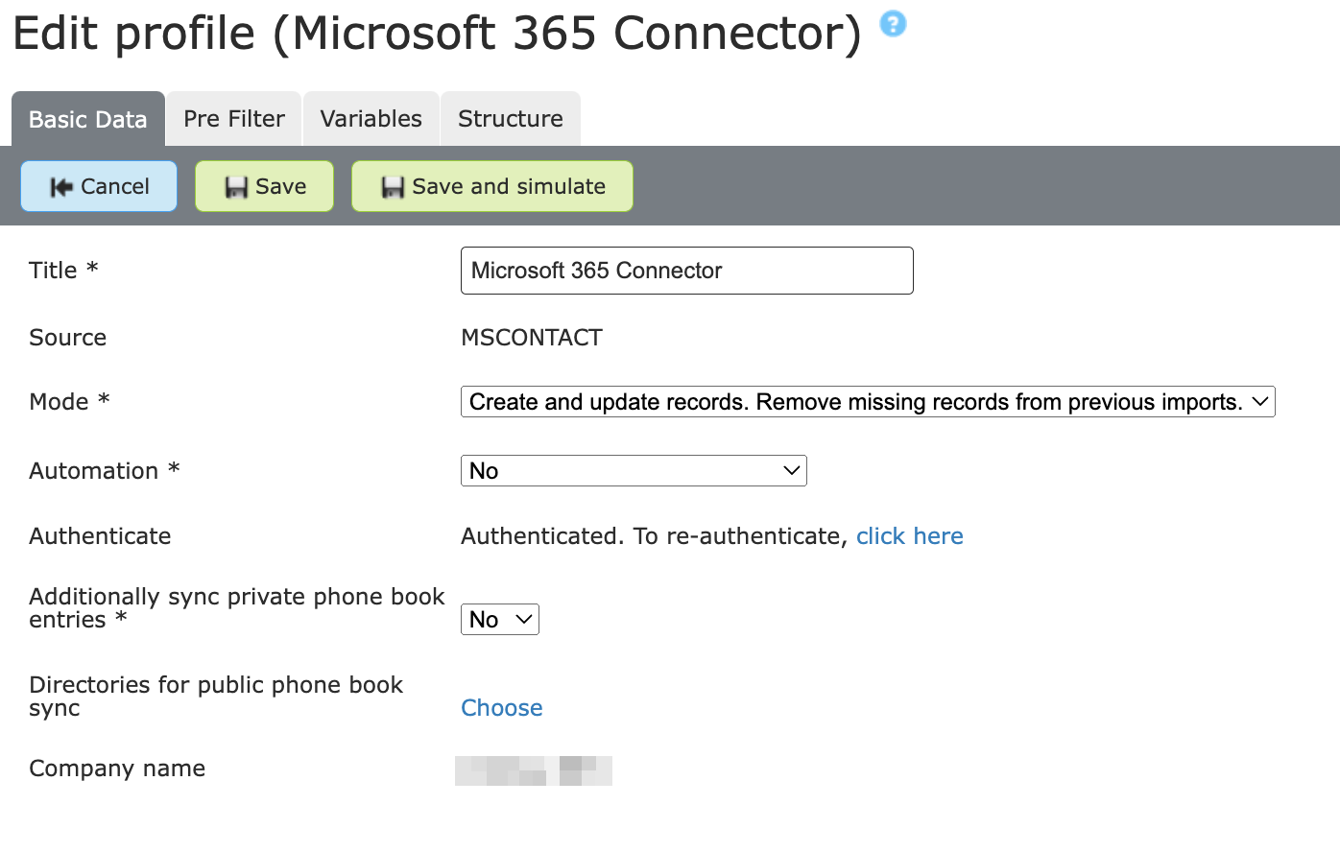This screenshot has height=852, width=1340.
Task: Click the 'Source' label
Action: click(68, 338)
